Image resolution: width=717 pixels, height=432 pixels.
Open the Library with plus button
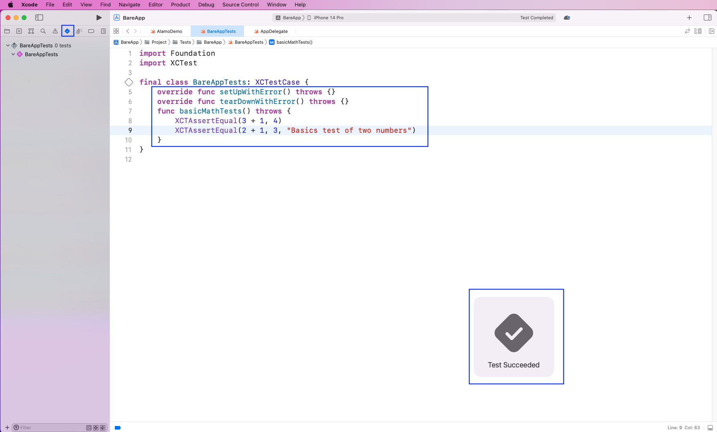(x=689, y=18)
